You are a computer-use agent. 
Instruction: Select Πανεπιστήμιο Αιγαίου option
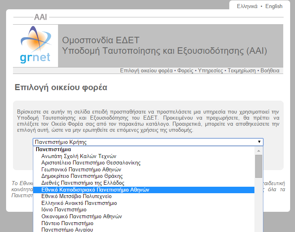tap(144, 230)
